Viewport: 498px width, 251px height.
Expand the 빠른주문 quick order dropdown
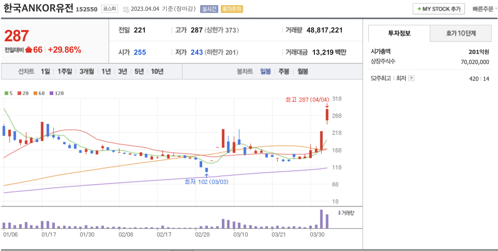point(484,9)
